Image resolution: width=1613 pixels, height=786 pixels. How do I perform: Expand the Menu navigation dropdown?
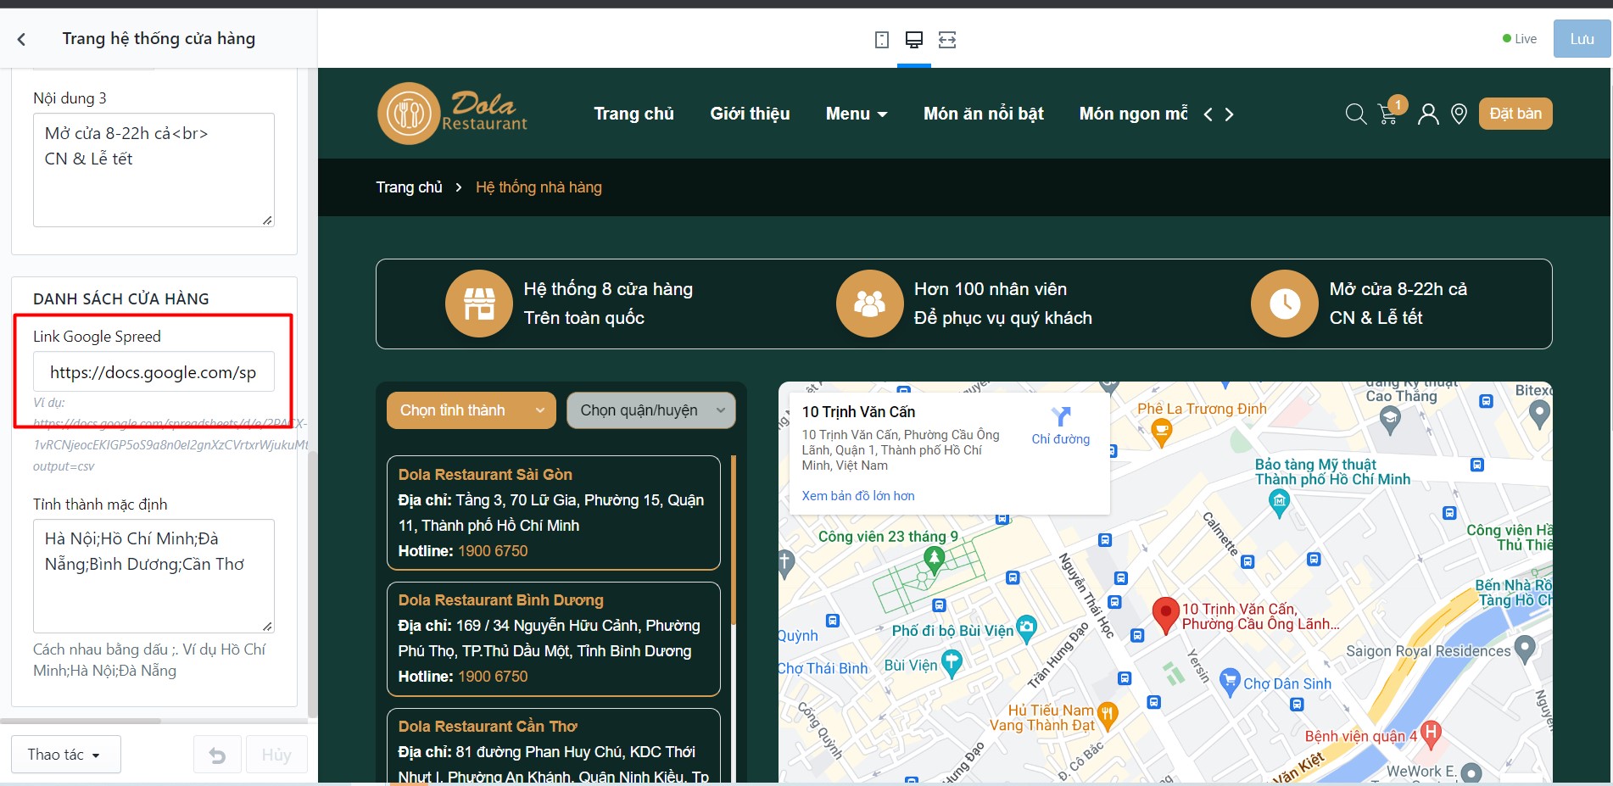coord(857,114)
